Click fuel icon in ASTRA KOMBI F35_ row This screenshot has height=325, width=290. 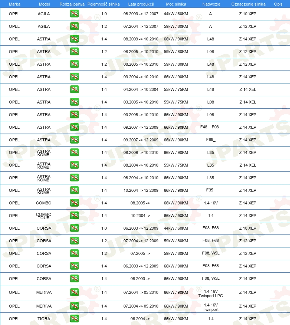point(75,190)
